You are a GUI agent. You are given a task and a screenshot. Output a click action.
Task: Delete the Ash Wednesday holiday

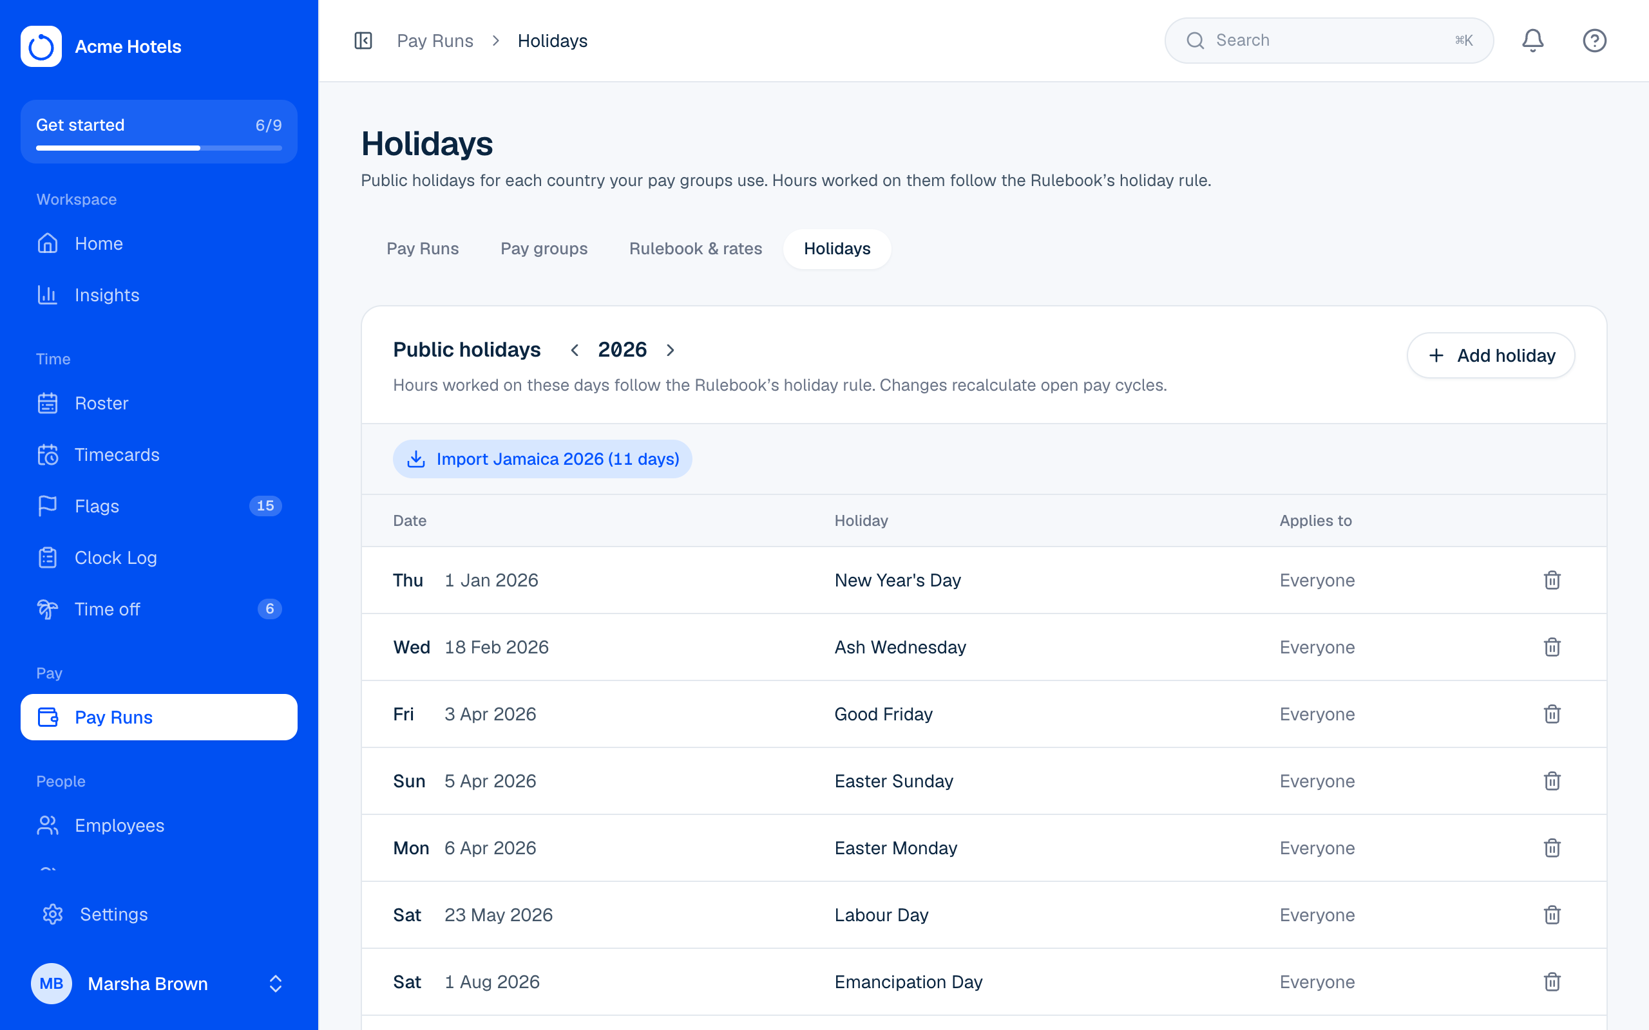point(1552,647)
